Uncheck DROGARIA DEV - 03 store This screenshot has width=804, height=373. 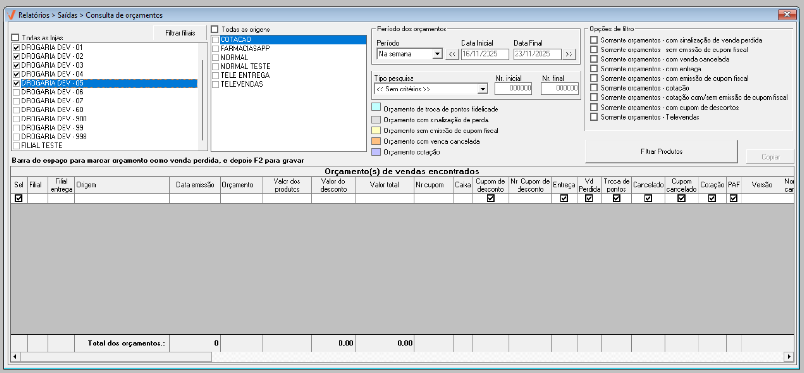pyautogui.click(x=17, y=65)
